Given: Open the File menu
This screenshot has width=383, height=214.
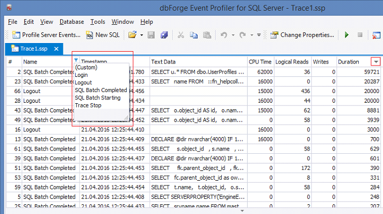Looking at the screenshot, I should (x=12, y=22).
